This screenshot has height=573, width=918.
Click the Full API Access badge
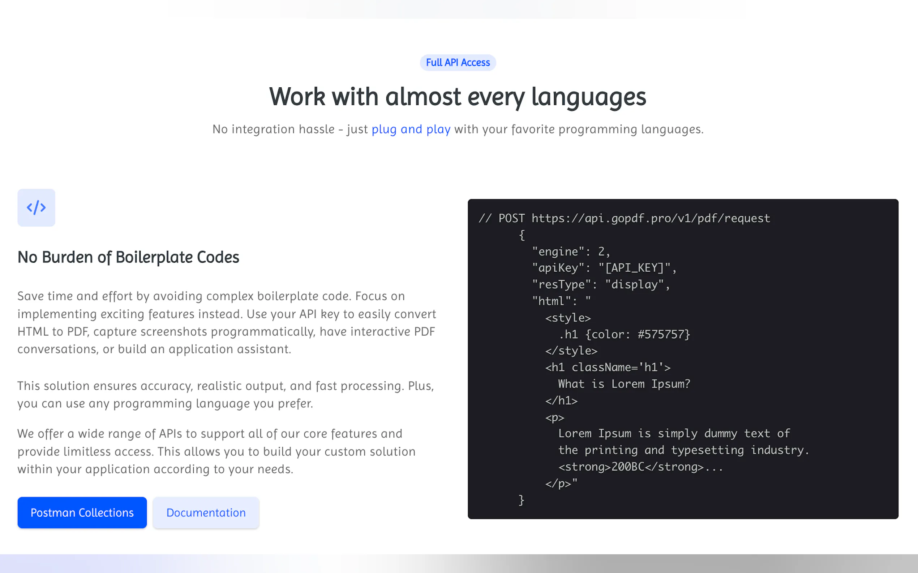(458, 62)
